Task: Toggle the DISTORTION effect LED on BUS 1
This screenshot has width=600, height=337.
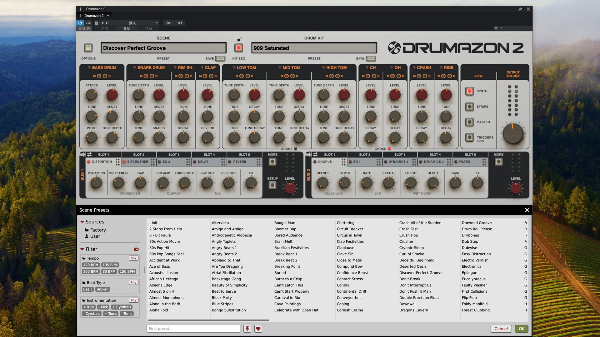Action: [x=89, y=162]
